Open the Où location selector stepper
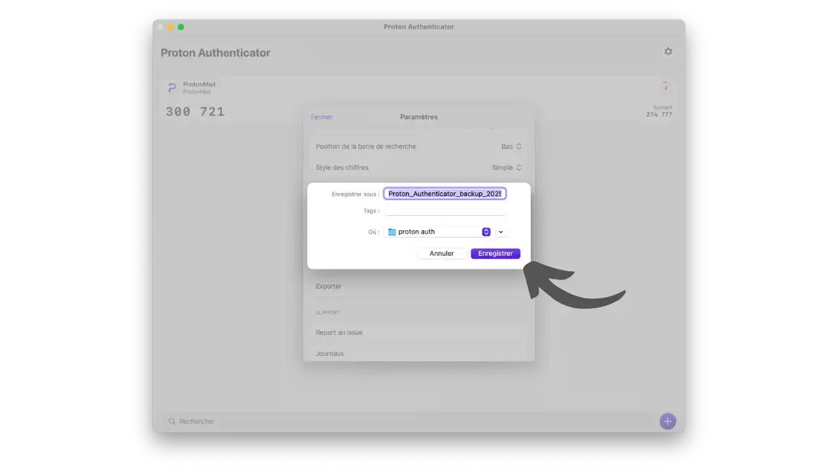The width and height of the screenshot is (838, 471). tap(486, 231)
